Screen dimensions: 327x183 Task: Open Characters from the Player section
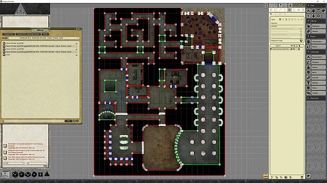point(318,41)
